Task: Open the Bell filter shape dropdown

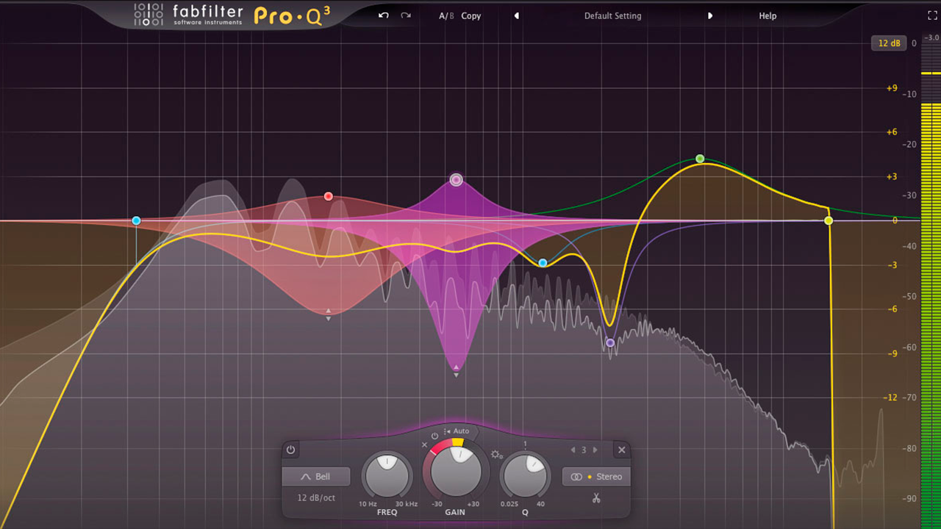Action: click(316, 477)
